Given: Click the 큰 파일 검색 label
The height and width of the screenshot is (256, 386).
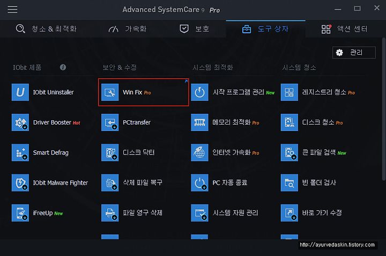Looking at the screenshot, I should pyautogui.click(x=319, y=152).
